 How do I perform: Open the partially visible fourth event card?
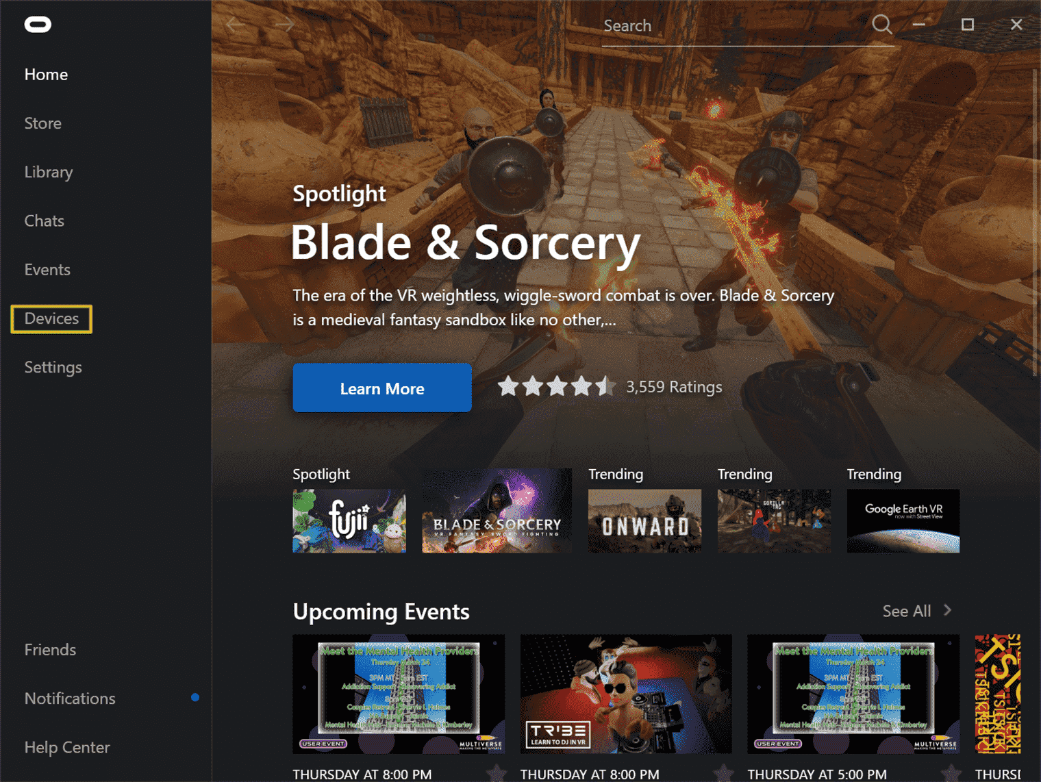[x=998, y=694]
